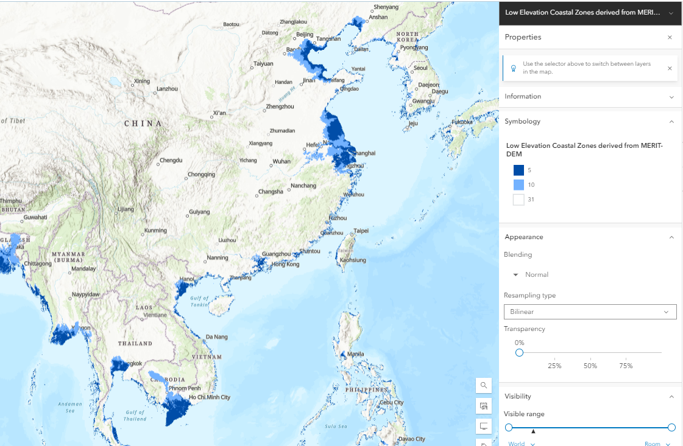This screenshot has height=446, width=683.
Task: Click the light blue 10 symbology swatch
Action: pyautogui.click(x=518, y=185)
